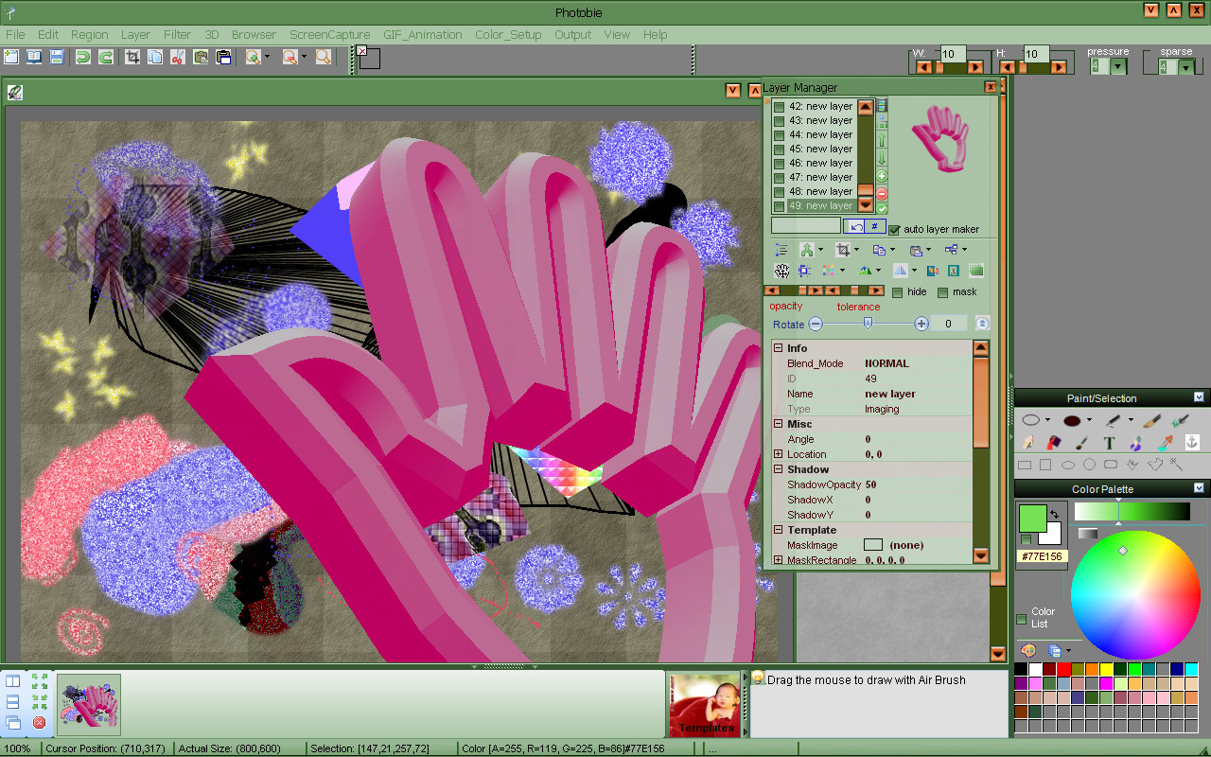The height and width of the screenshot is (757, 1211).
Task: Click the green foreground color swatch
Action: coord(1032,519)
